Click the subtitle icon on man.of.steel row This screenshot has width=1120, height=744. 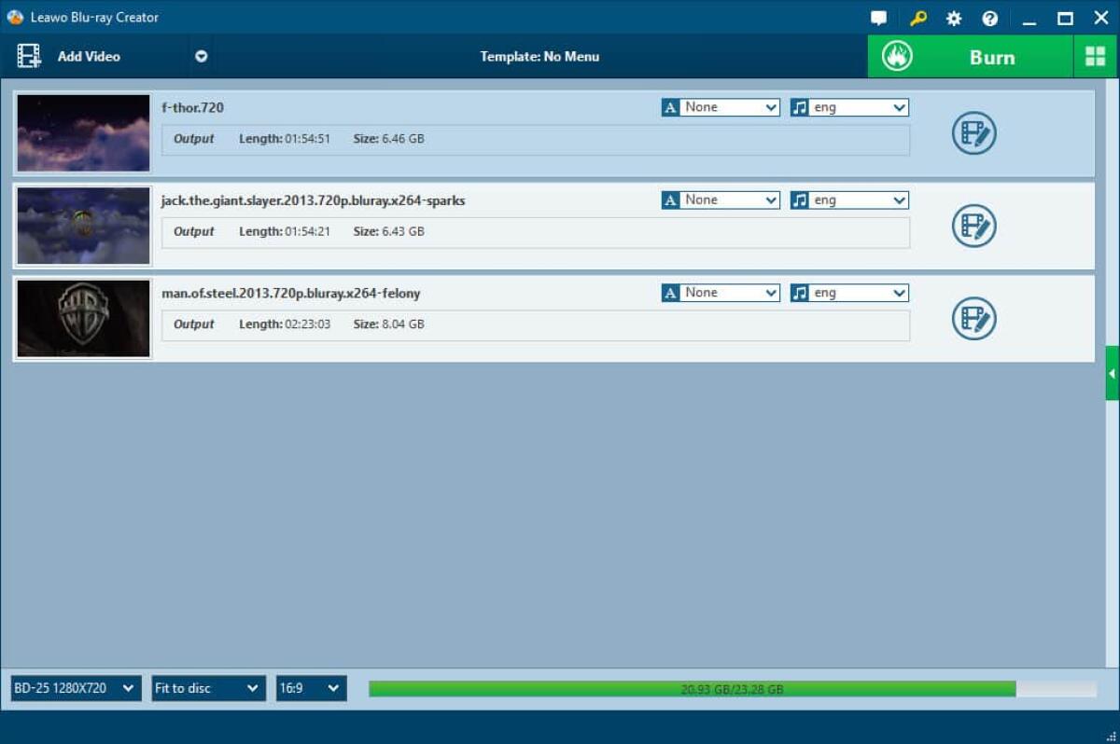point(670,292)
